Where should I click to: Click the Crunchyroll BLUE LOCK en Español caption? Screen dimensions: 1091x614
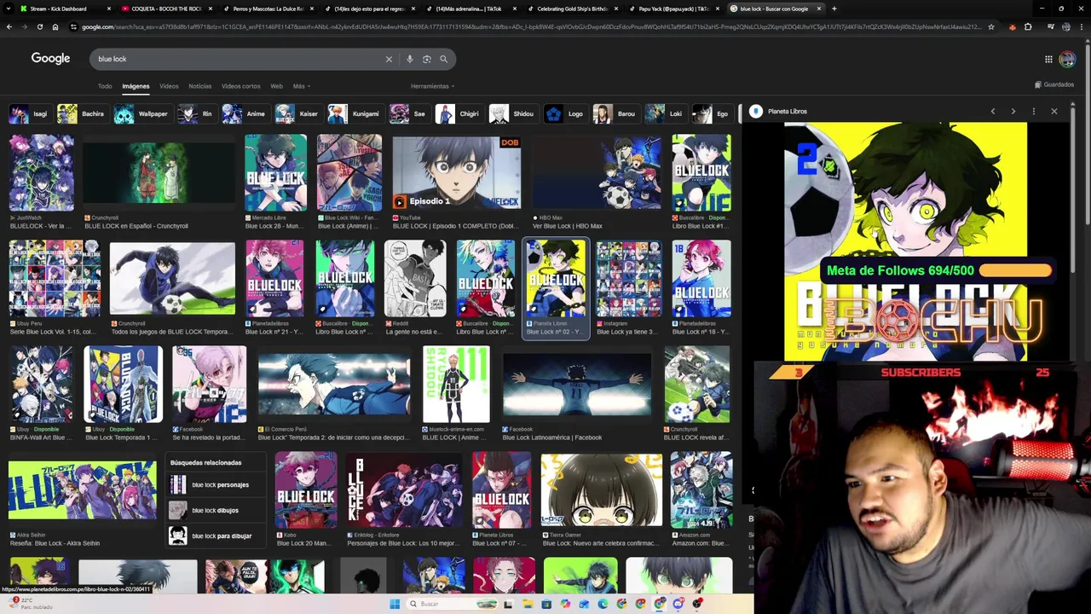click(x=136, y=226)
